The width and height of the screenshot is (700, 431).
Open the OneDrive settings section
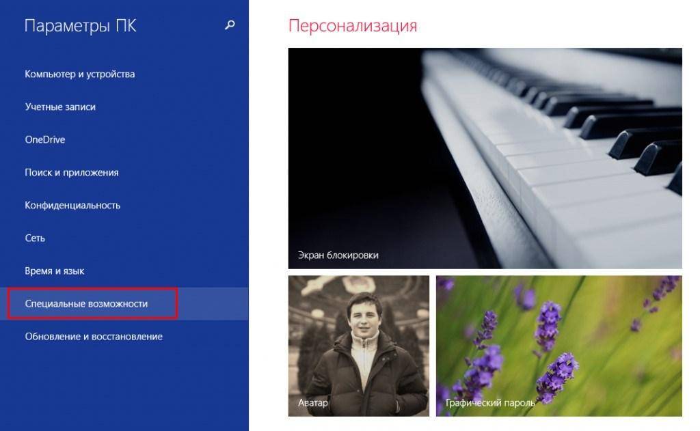pos(45,139)
